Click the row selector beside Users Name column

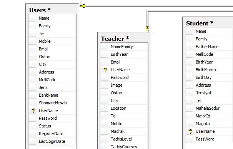(x=32, y=18)
